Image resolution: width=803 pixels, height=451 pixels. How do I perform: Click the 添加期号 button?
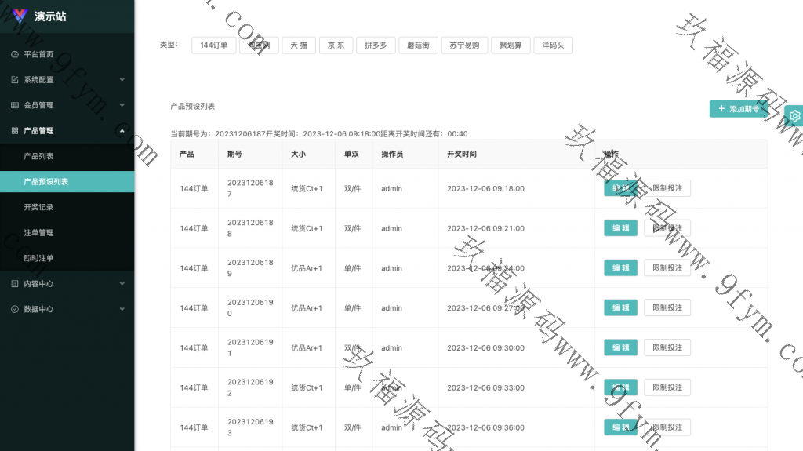coord(739,109)
